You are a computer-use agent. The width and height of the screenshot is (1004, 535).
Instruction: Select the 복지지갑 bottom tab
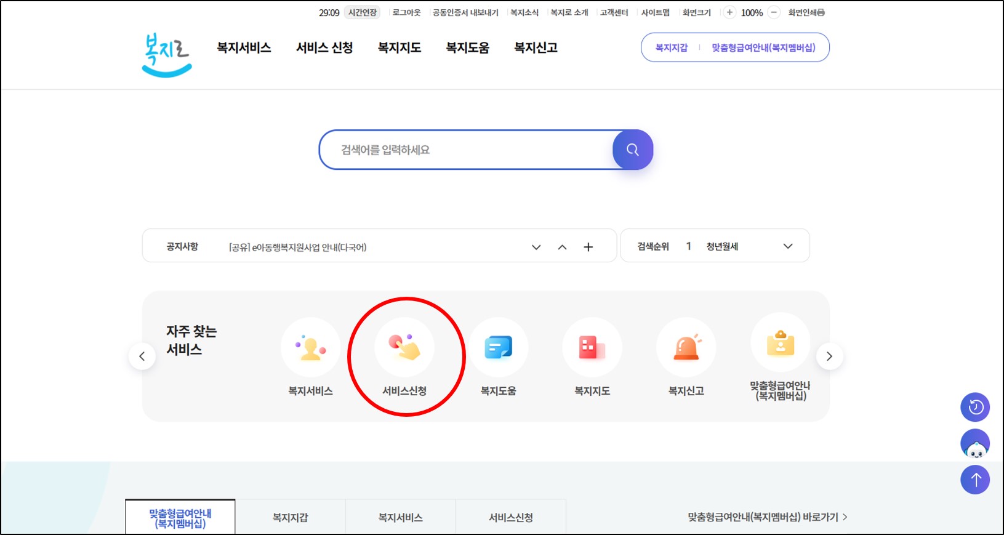290,518
